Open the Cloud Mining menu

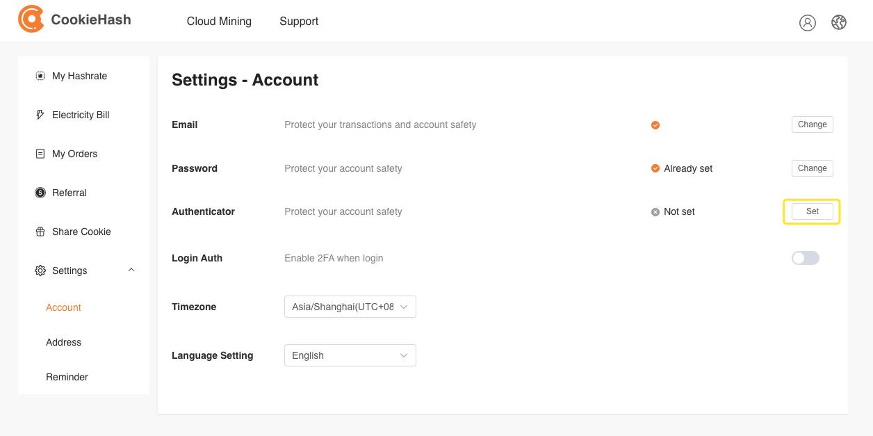(219, 21)
